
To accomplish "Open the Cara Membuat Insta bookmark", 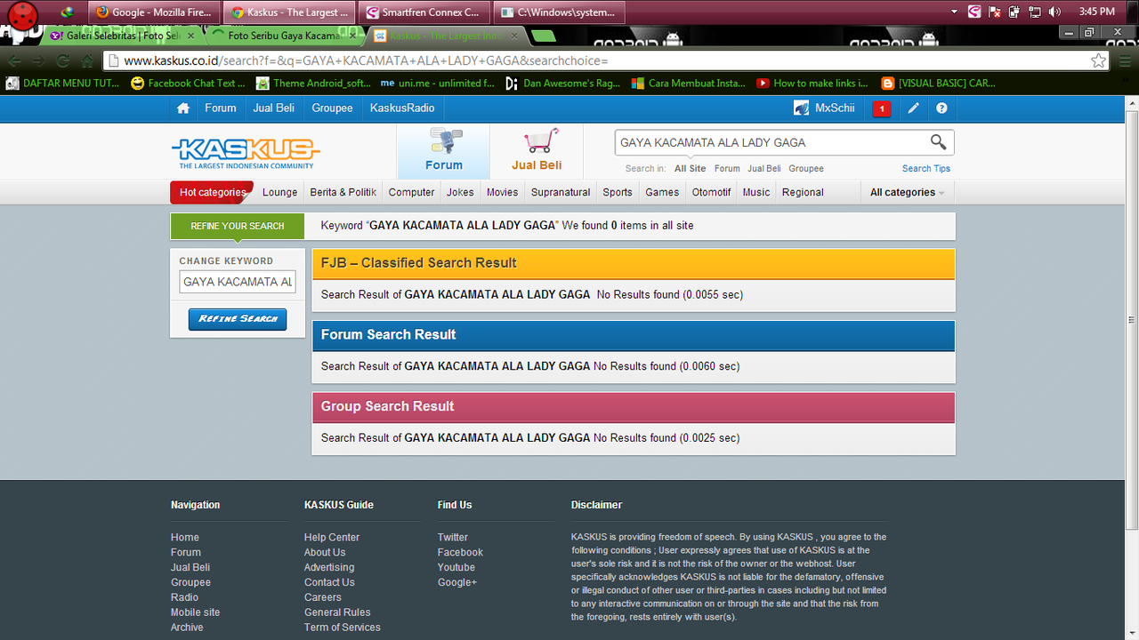I will (689, 83).
